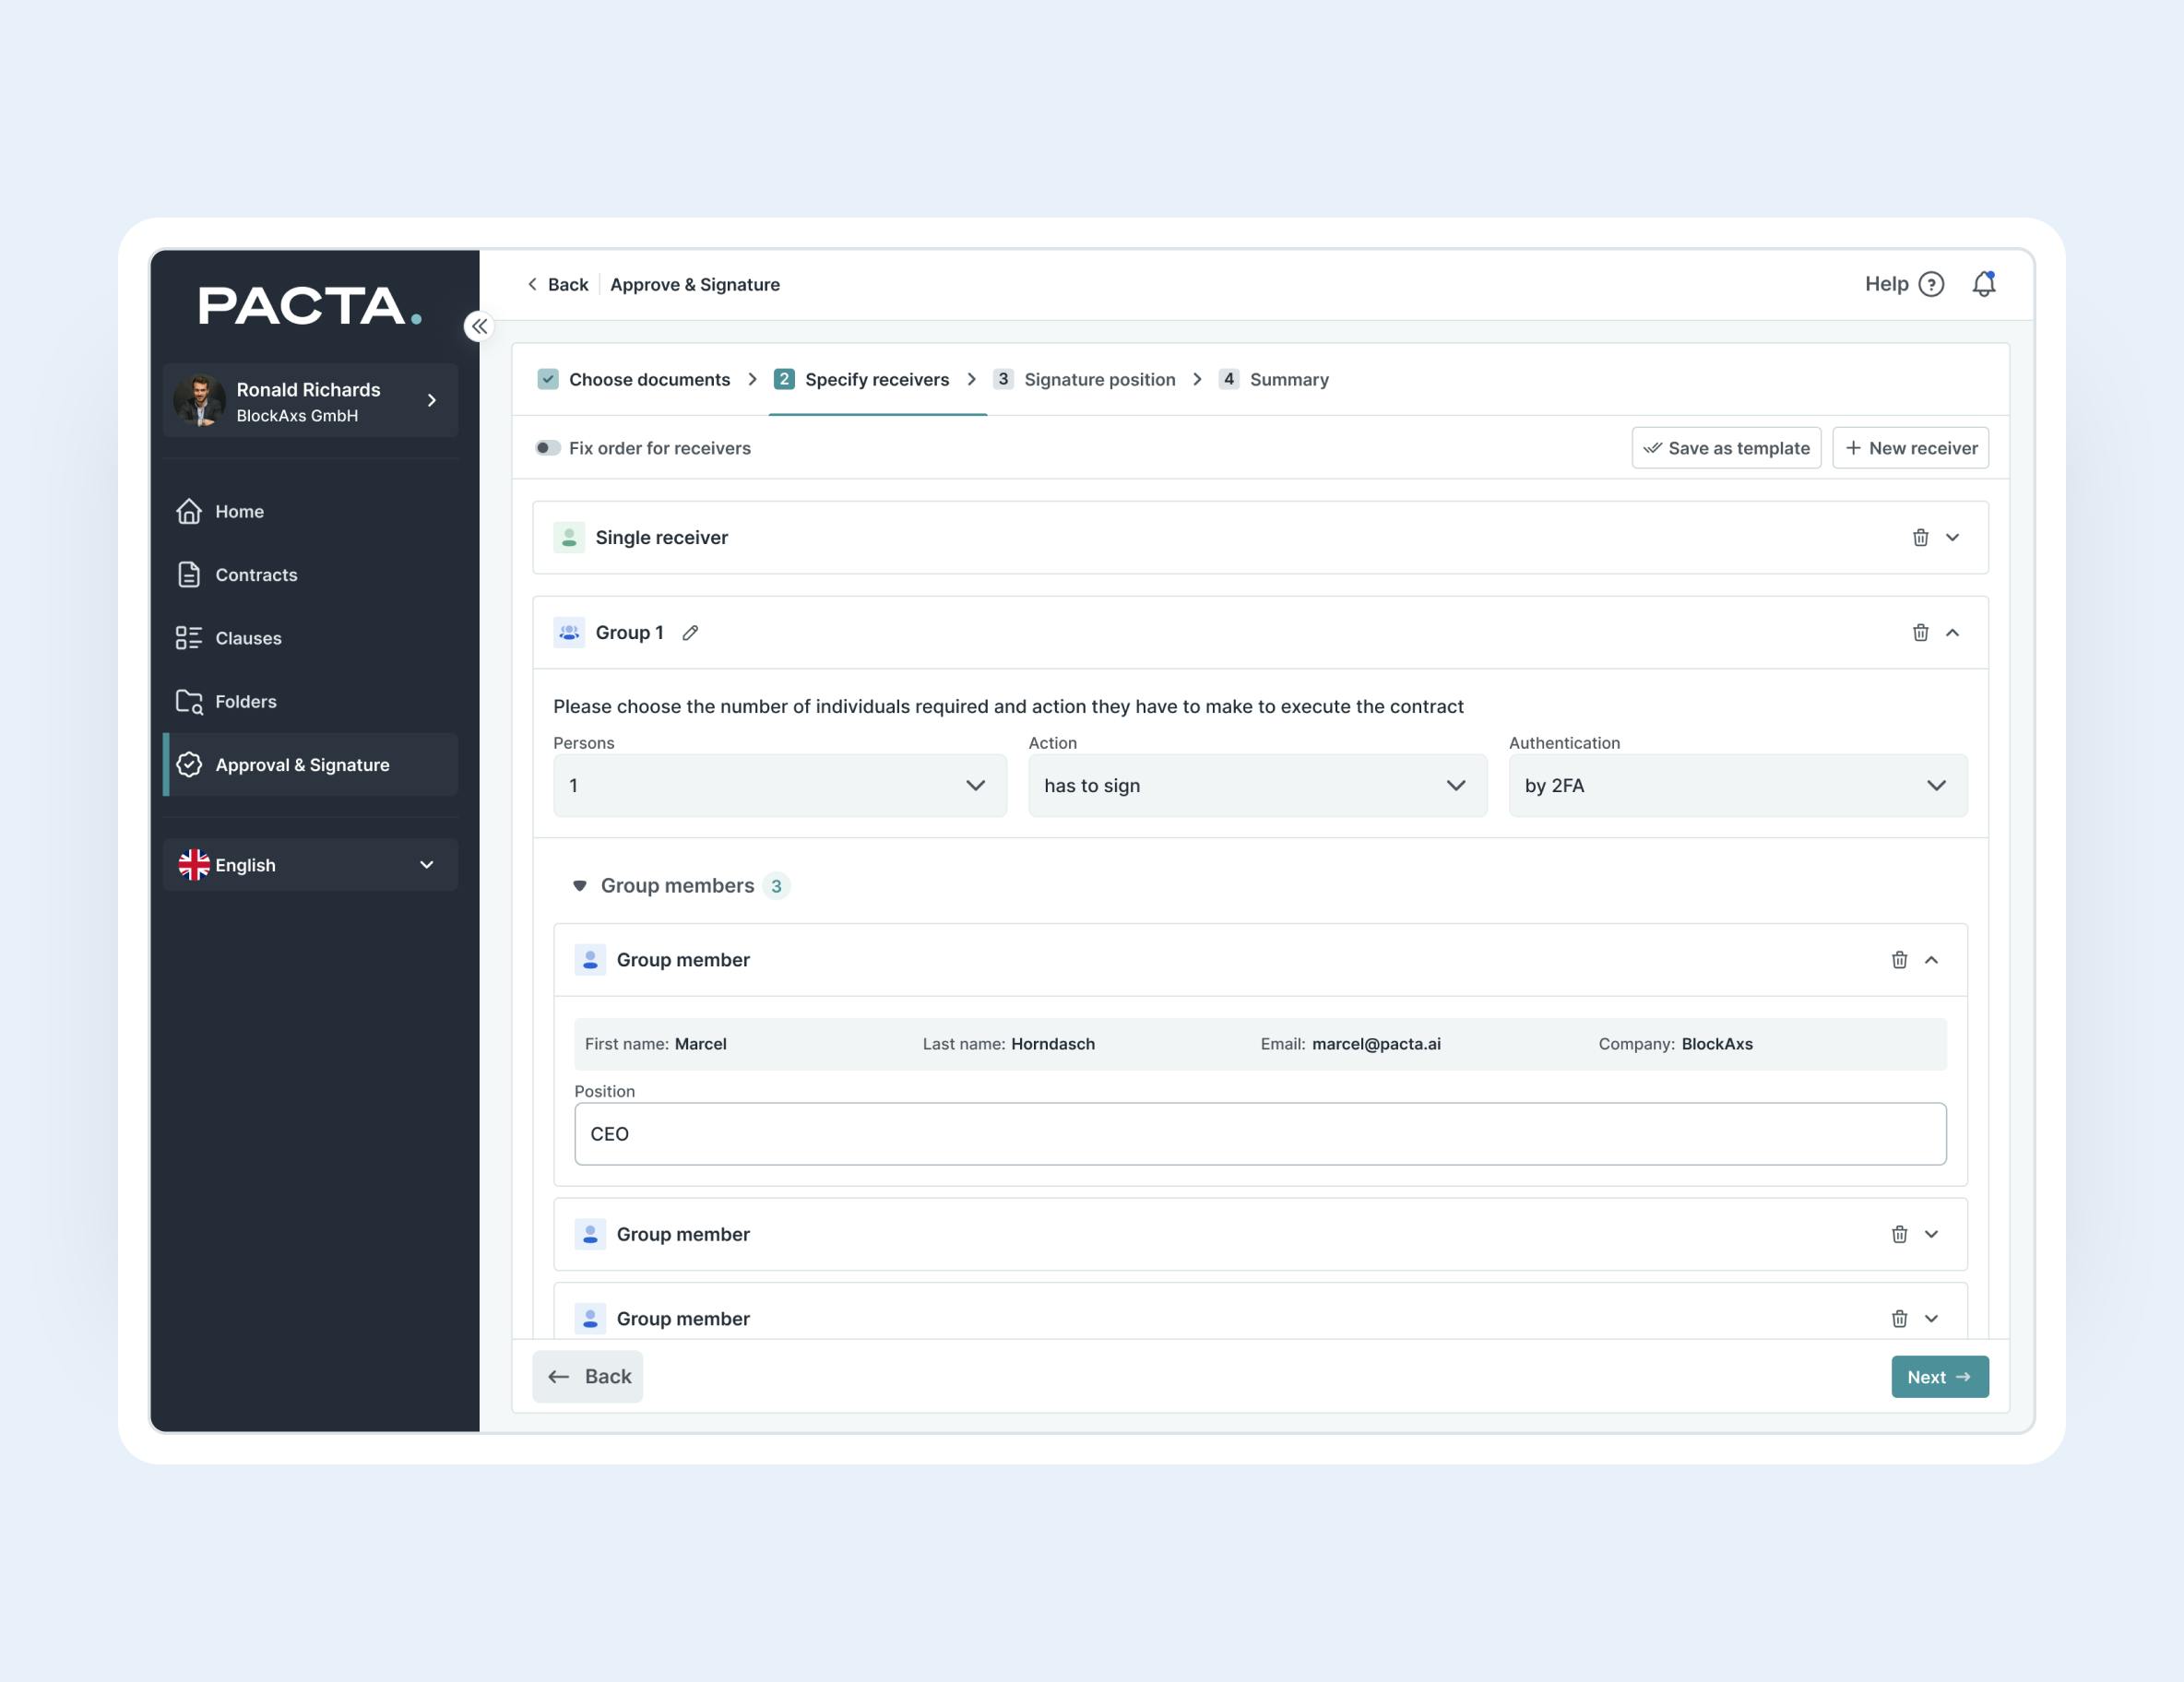The image size is (2184, 1682).
Task: Add a New receiver
Action: pyautogui.click(x=1910, y=448)
